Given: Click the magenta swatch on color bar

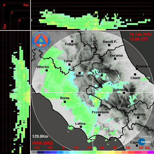Looking at the screenshot, I should tap(151, 152).
